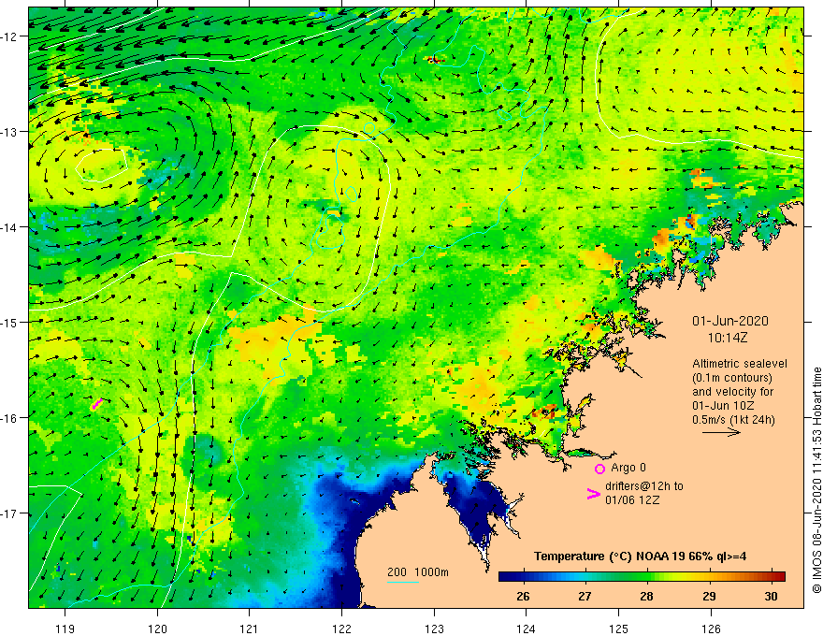Click the magenta Argo 0 circle marker
Screen dimensions: 823x636
tap(599, 469)
